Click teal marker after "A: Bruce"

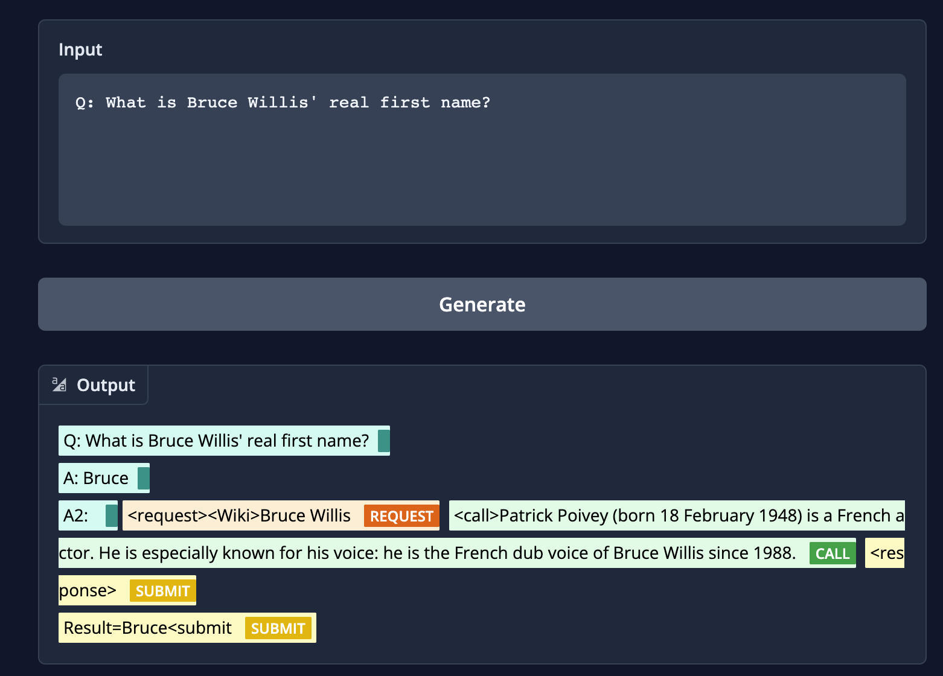point(143,478)
